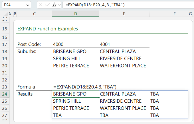Select TBA in column D row 27

[x=57, y=115]
